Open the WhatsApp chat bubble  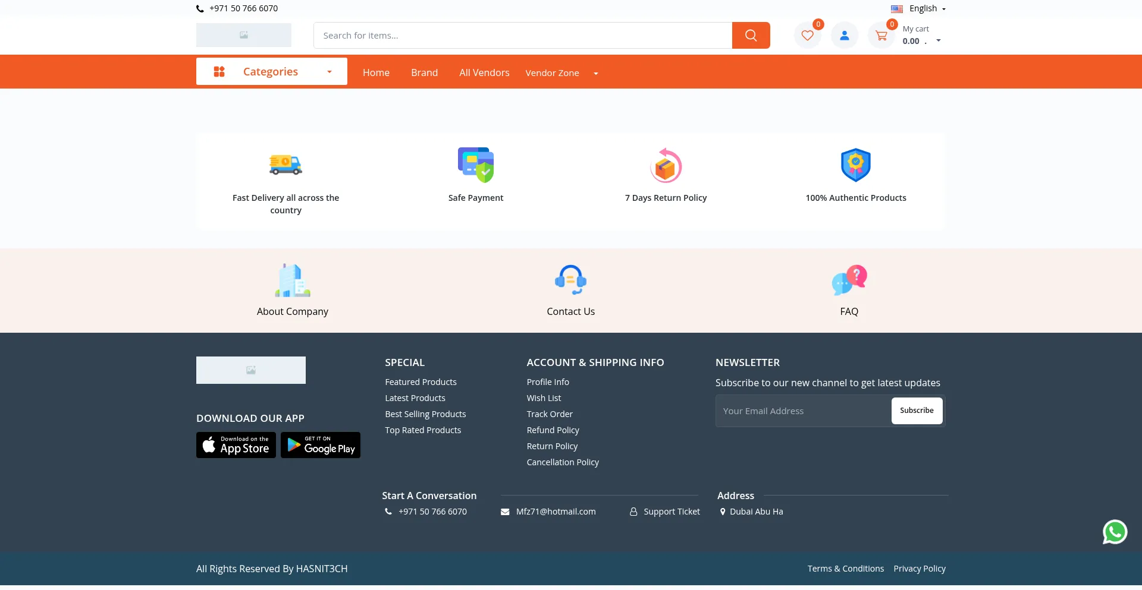point(1115,532)
